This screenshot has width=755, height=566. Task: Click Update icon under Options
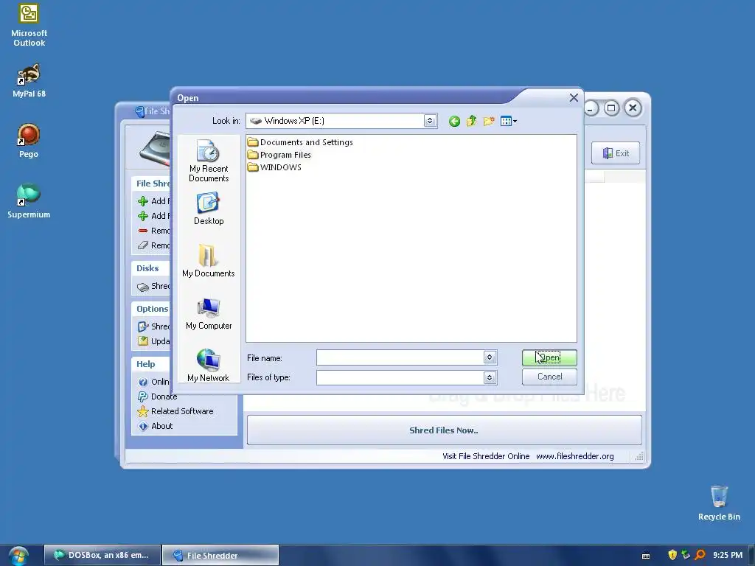[x=143, y=341]
